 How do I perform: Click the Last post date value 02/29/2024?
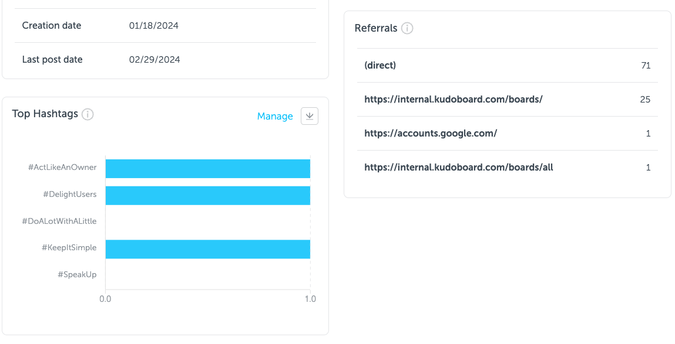coord(155,60)
